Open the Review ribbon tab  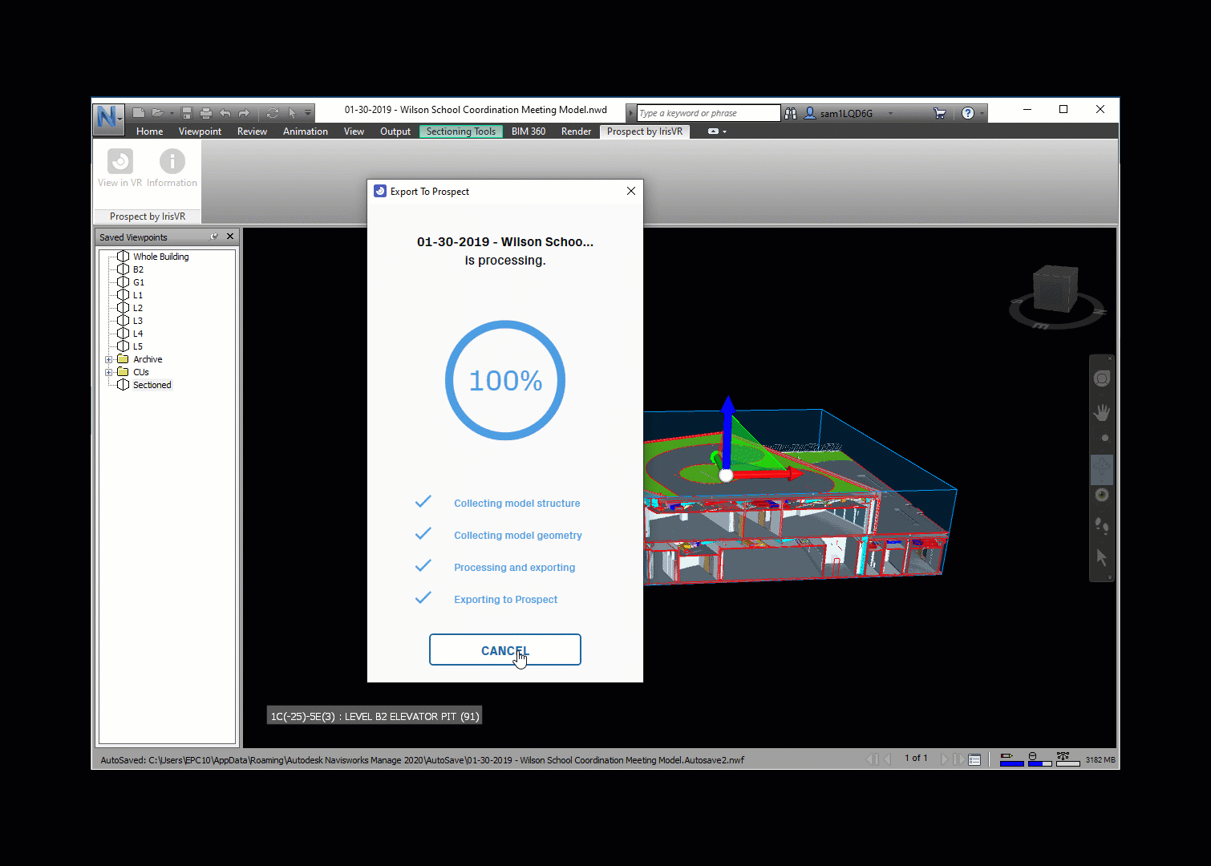coord(252,132)
